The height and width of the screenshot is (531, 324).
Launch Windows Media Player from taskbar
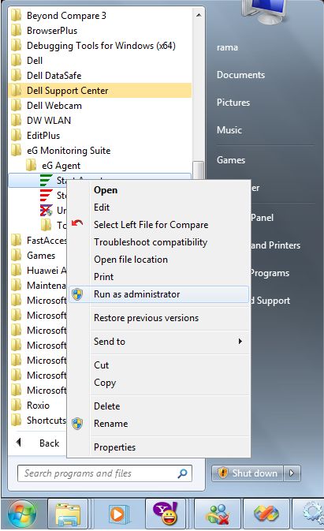[x=117, y=514]
